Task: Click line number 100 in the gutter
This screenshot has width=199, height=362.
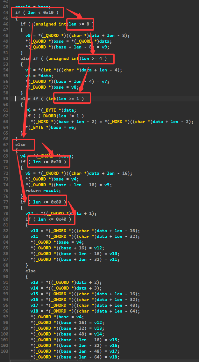Action: point(4,334)
